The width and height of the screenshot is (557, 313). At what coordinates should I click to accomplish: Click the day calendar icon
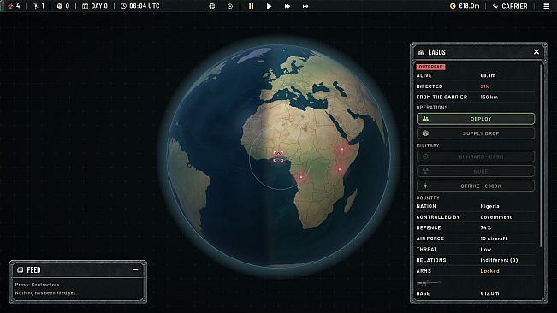point(85,6)
